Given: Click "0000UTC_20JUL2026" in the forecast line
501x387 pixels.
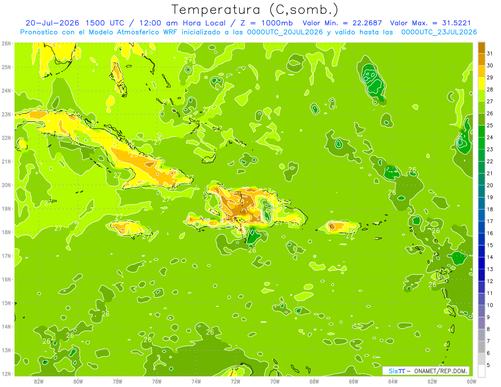Looking at the screenshot, I should tap(285, 32).
